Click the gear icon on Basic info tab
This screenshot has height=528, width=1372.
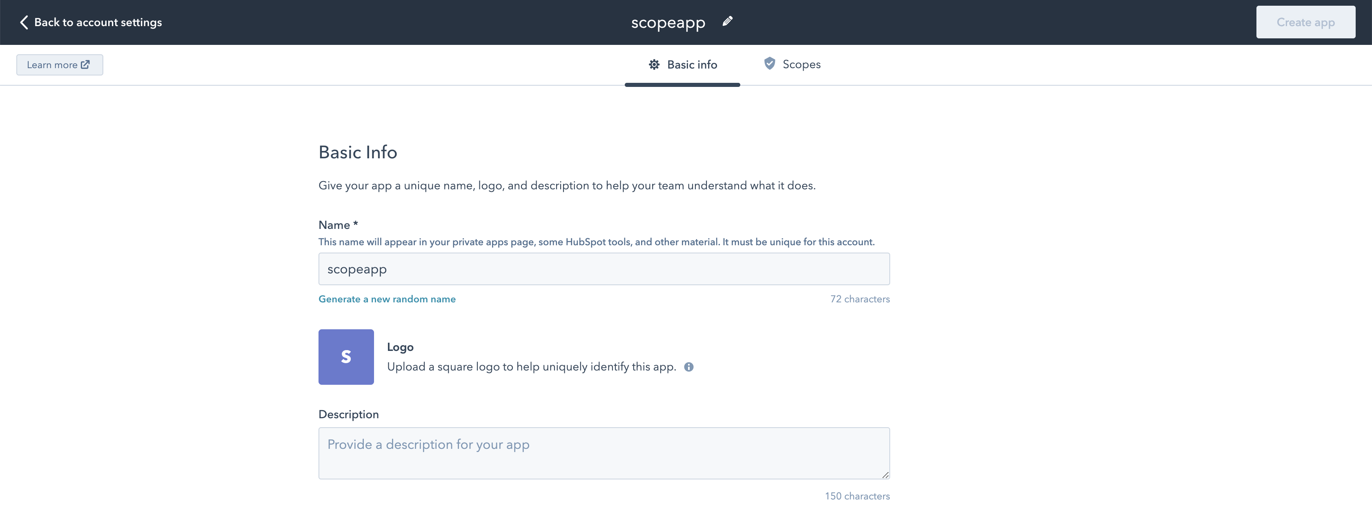(654, 64)
